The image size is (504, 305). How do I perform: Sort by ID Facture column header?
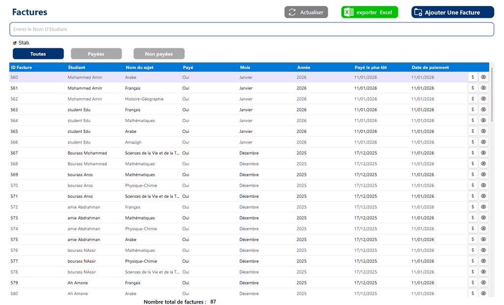[21, 67]
